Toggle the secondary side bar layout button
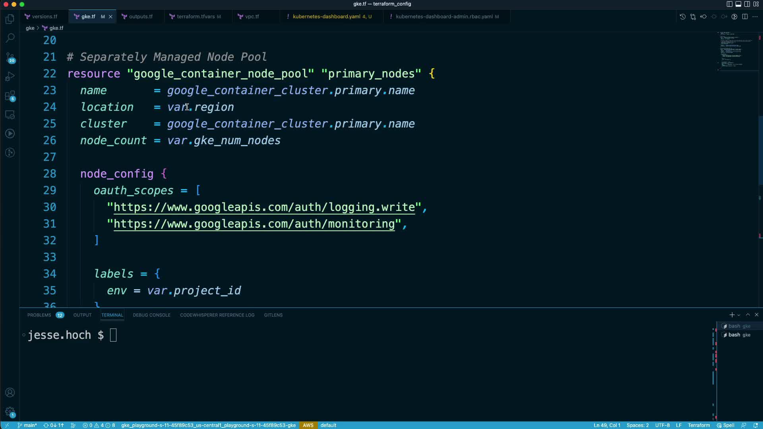 [x=747, y=4]
